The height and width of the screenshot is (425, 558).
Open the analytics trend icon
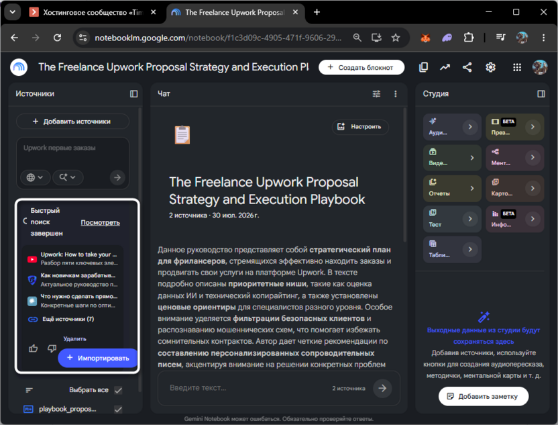[445, 67]
